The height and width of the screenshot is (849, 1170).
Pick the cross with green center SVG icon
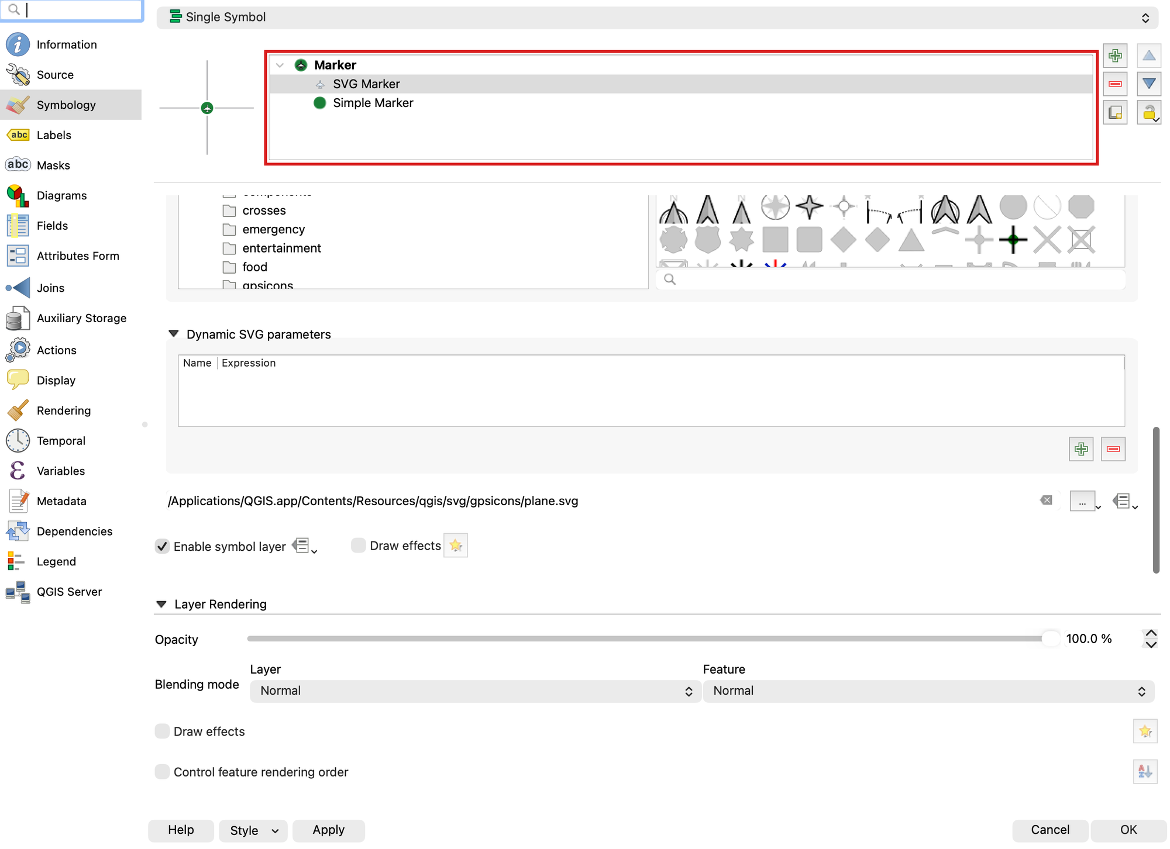(x=1013, y=240)
